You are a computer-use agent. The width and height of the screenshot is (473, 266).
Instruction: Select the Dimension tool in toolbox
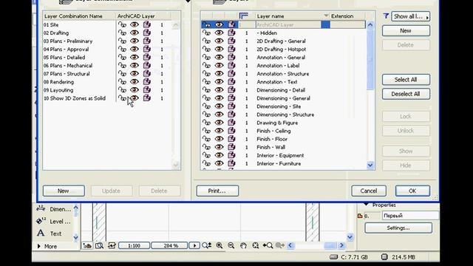click(54, 209)
